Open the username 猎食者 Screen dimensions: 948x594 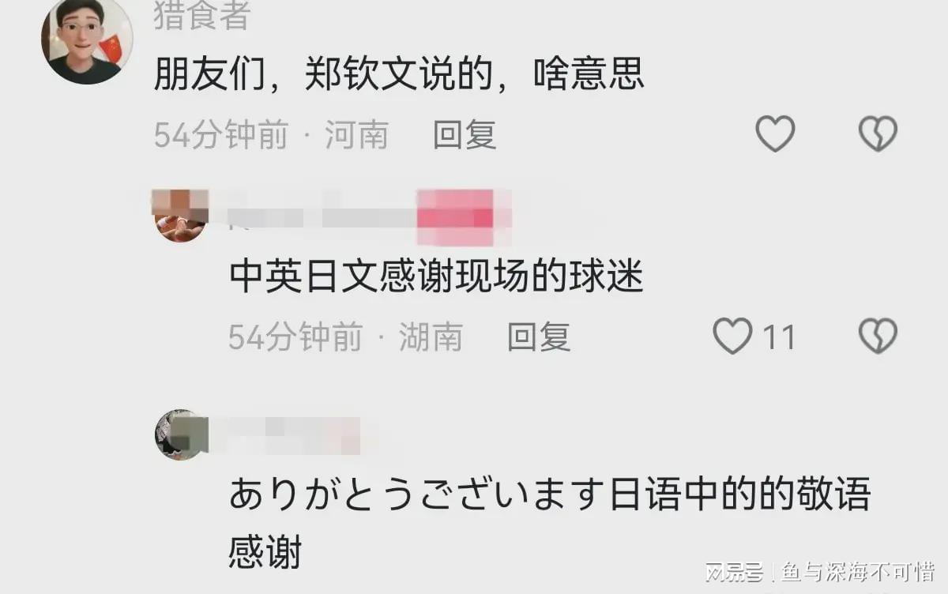[202, 14]
